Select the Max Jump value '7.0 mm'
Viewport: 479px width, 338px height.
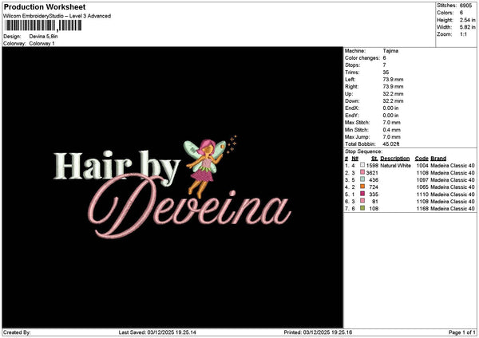(x=391, y=137)
